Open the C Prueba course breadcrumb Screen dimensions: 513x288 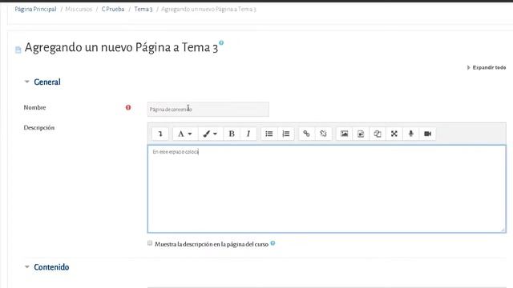click(113, 9)
